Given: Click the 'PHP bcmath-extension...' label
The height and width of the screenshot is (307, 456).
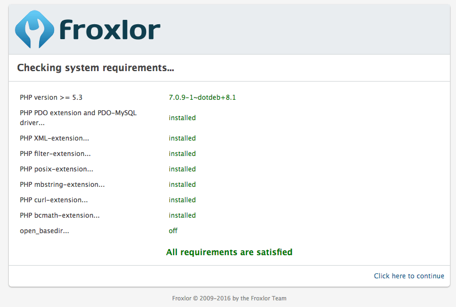Looking at the screenshot, I should (60, 216).
